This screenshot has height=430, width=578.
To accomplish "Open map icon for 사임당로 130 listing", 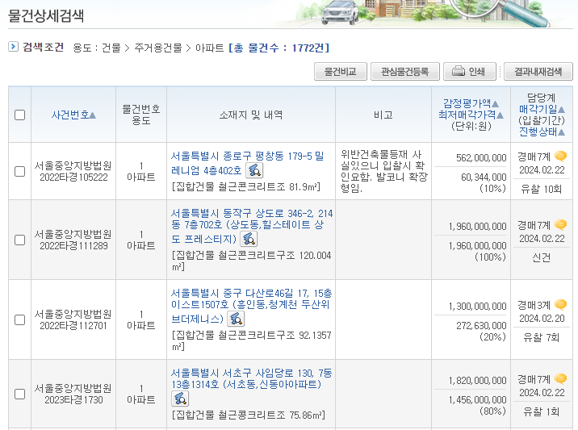I will [x=180, y=399].
